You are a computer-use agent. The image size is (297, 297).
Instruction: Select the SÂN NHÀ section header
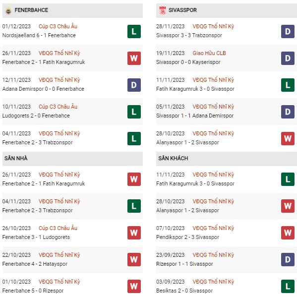72,159
